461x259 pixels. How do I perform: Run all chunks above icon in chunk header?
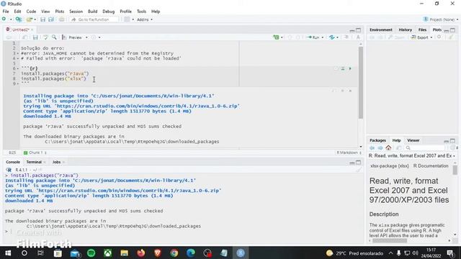(x=343, y=68)
